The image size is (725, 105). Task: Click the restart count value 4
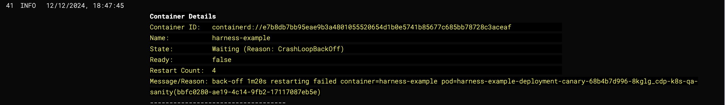coord(214,71)
